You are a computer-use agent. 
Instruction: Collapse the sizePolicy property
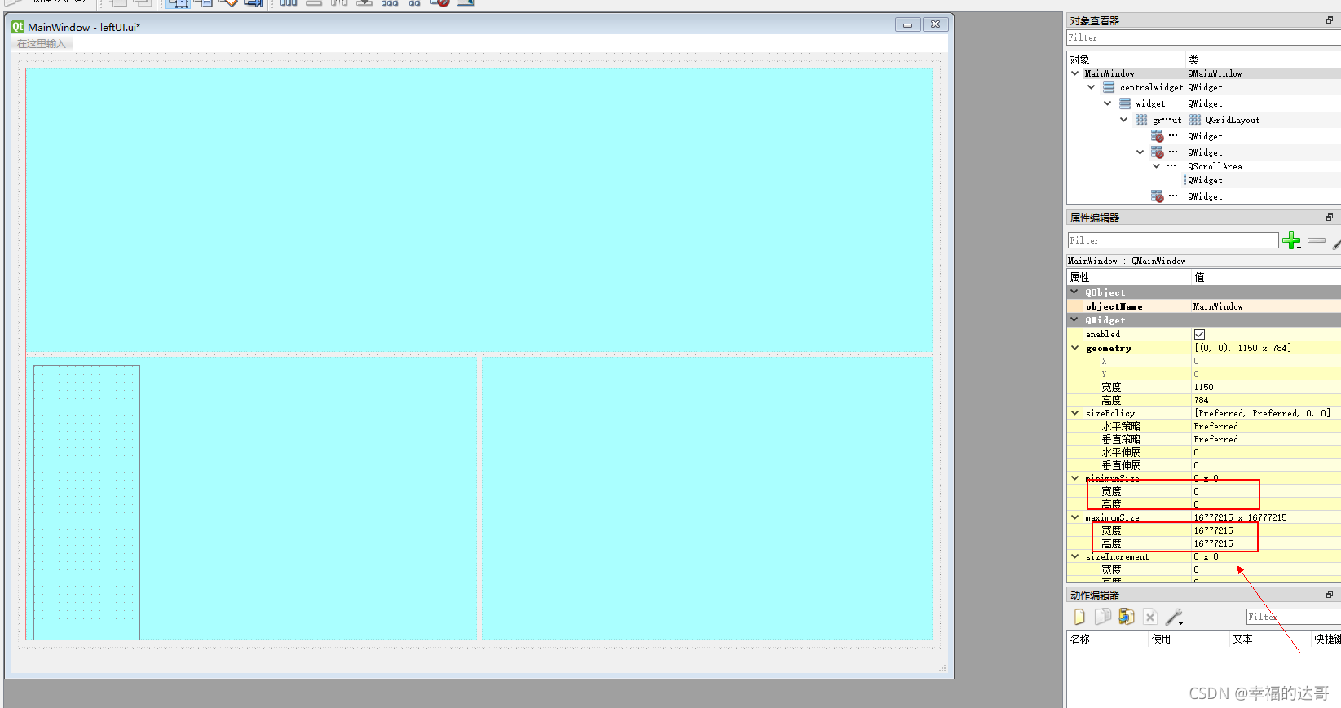[x=1075, y=413]
